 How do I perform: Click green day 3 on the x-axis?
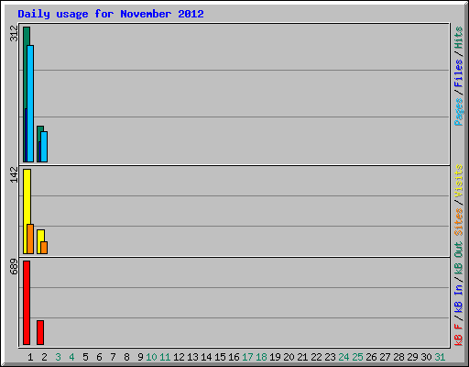[x=58, y=357]
